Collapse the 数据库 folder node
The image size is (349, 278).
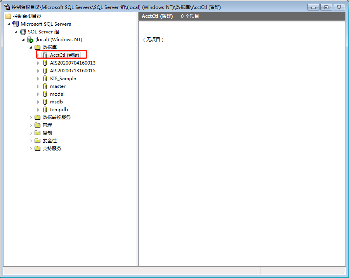click(31, 47)
